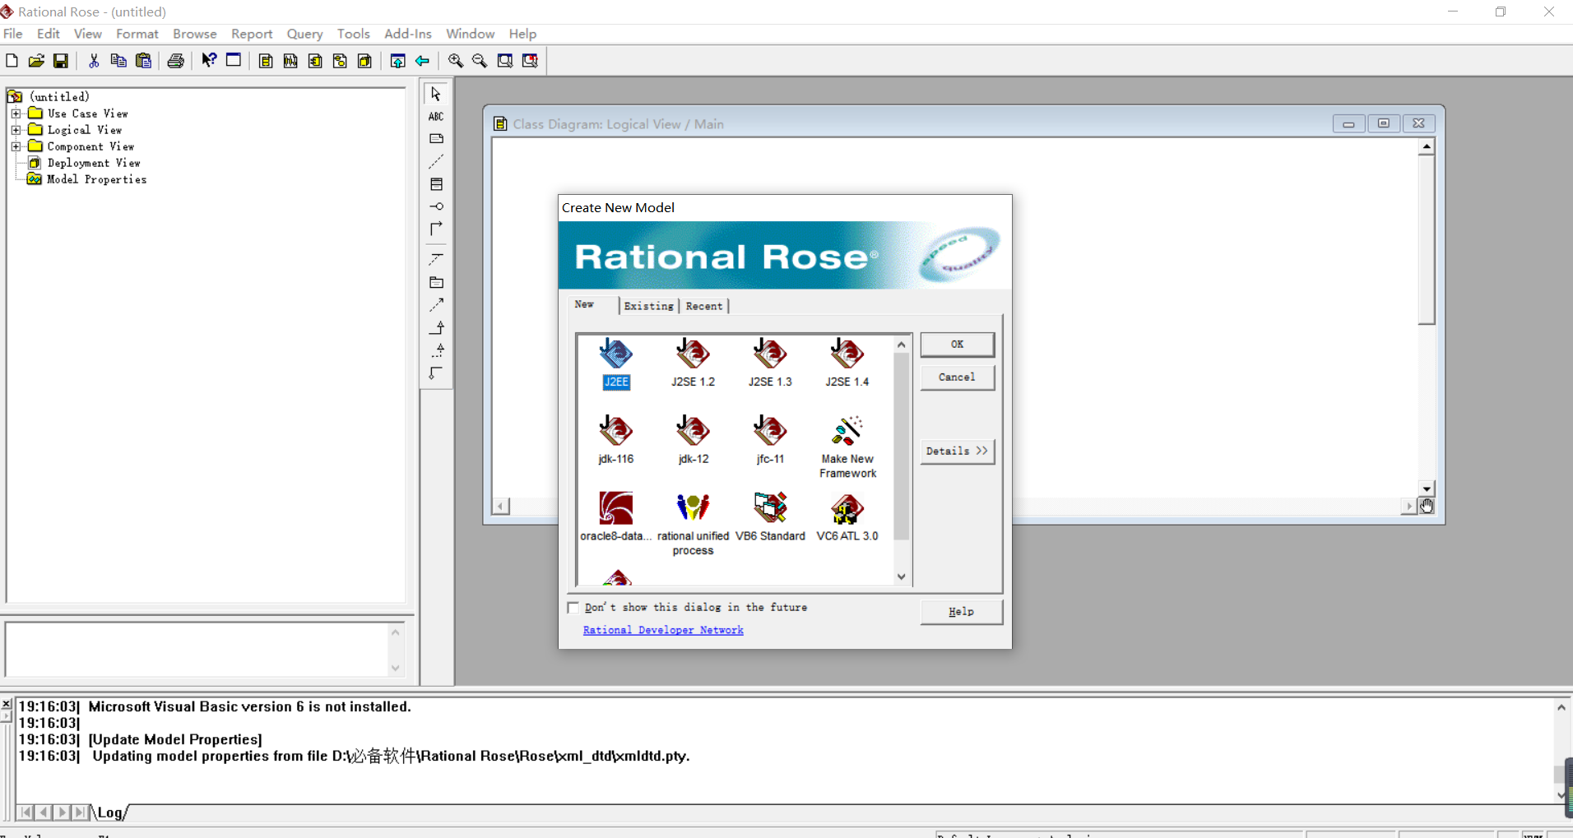Click the back arrow toolbar icon
The height and width of the screenshot is (838, 1573).
click(x=422, y=61)
